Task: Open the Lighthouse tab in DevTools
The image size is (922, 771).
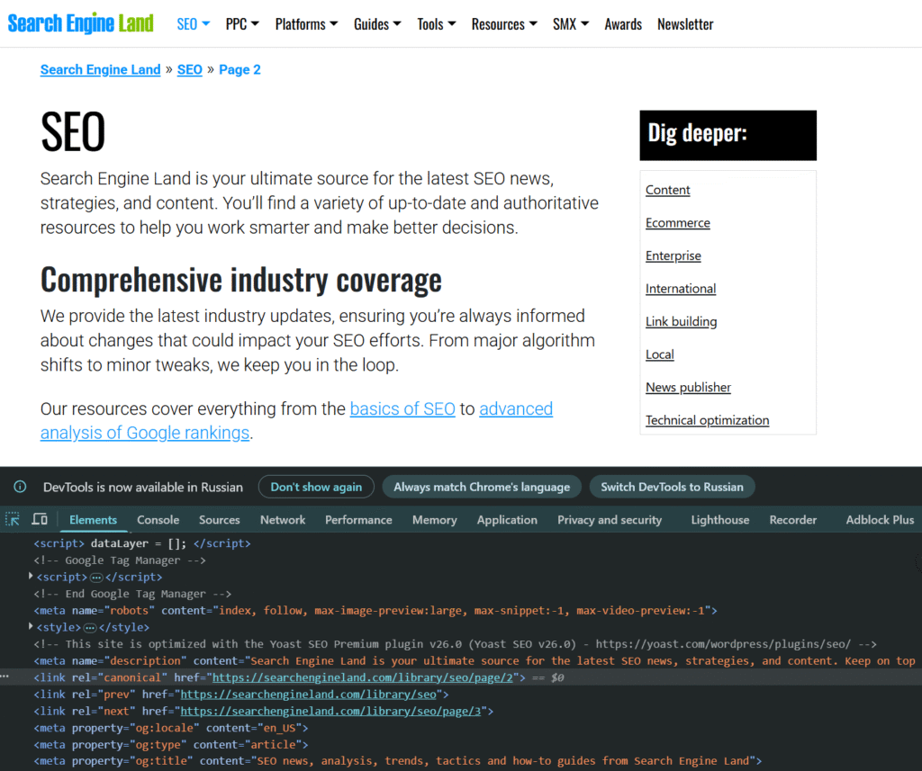Action: 719,520
